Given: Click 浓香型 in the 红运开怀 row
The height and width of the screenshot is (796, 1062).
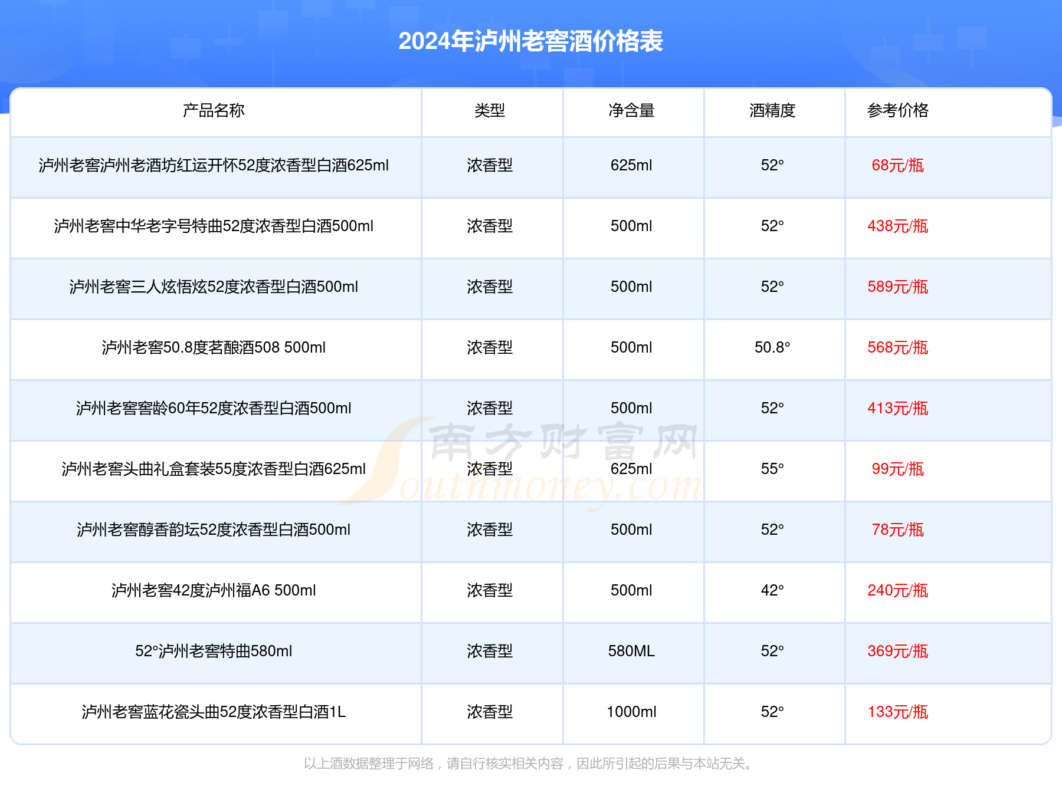Looking at the screenshot, I should click(490, 165).
